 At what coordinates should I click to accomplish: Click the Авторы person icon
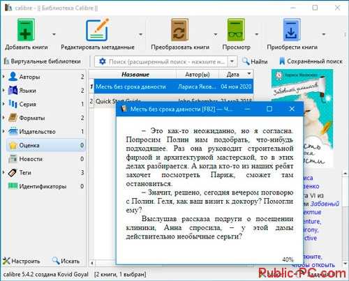pos(13,77)
